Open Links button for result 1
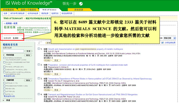Screen dimensions: 179x103 point(47,60)
